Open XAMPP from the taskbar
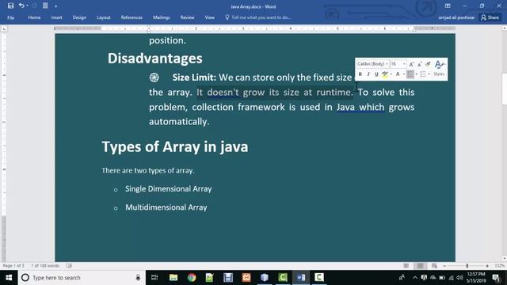Viewport: 507px width, 285px height. tap(246, 278)
